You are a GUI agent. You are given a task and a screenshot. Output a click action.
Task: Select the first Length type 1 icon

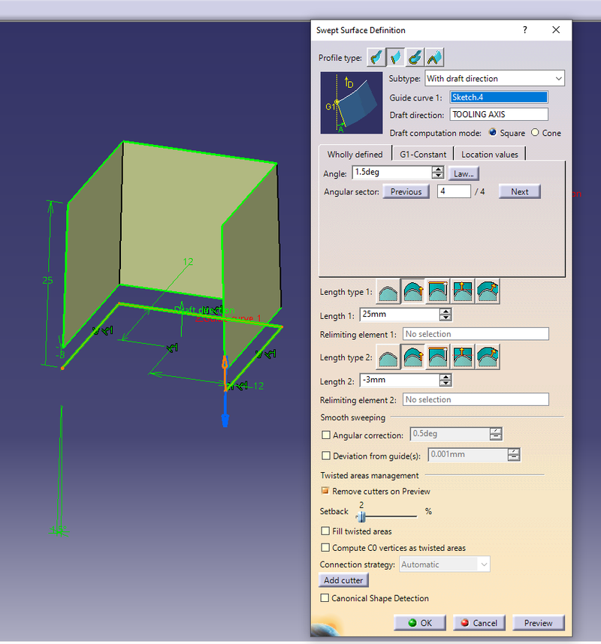[387, 291]
